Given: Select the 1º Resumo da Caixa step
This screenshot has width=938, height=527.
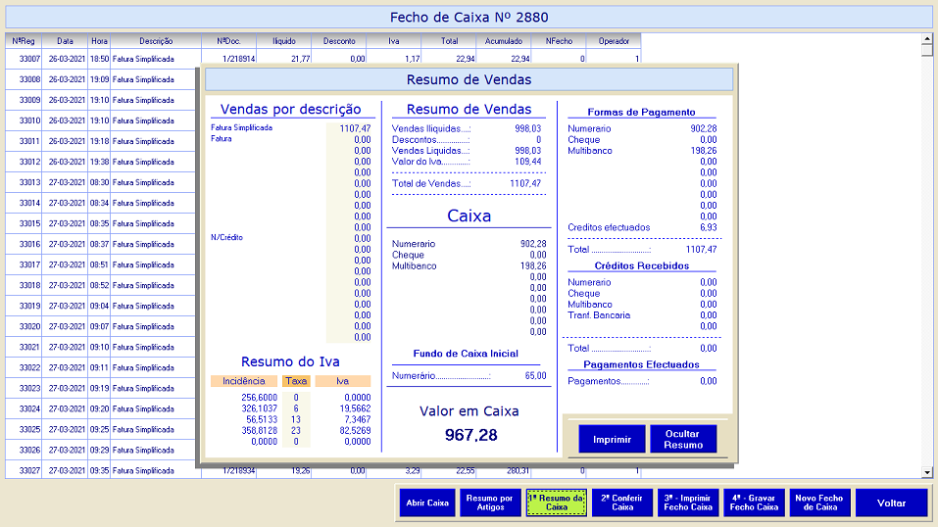Looking at the screenshot, I should 556,503.
